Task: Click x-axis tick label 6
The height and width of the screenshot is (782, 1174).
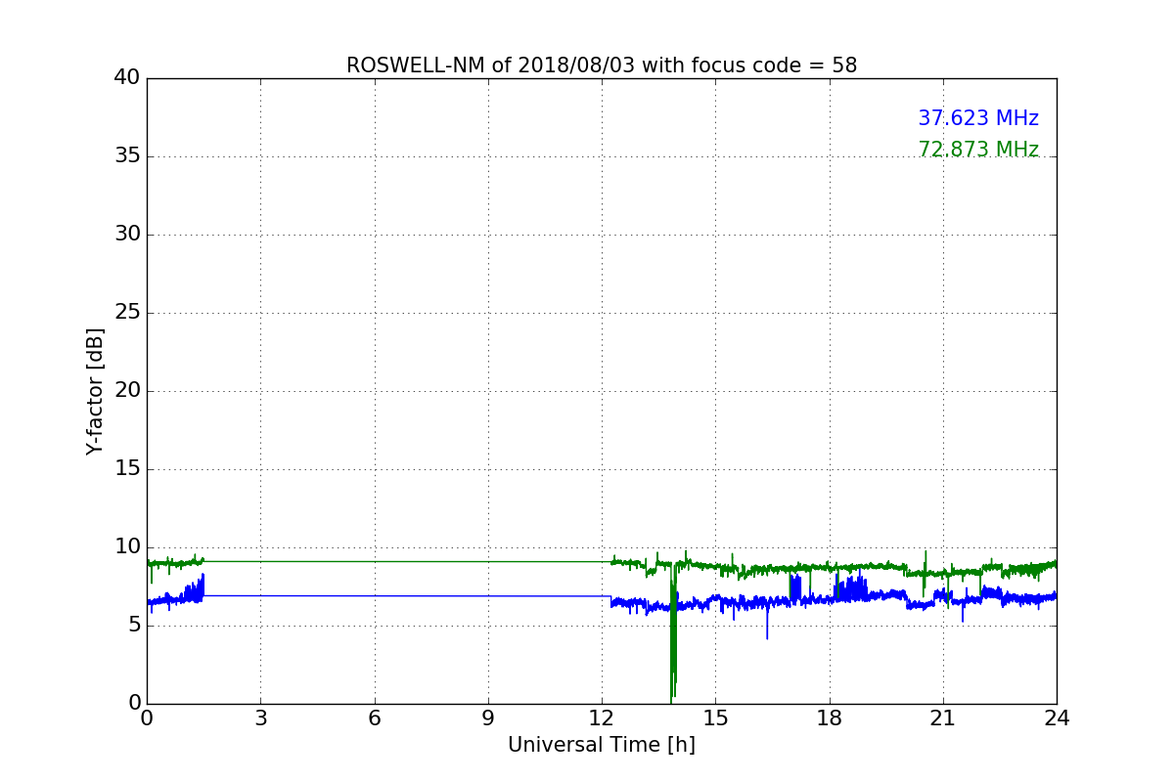Action: click(374, 718)
